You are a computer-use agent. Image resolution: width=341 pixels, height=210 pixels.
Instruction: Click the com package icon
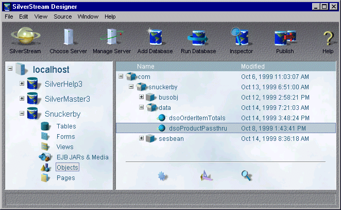pos(131,76)
